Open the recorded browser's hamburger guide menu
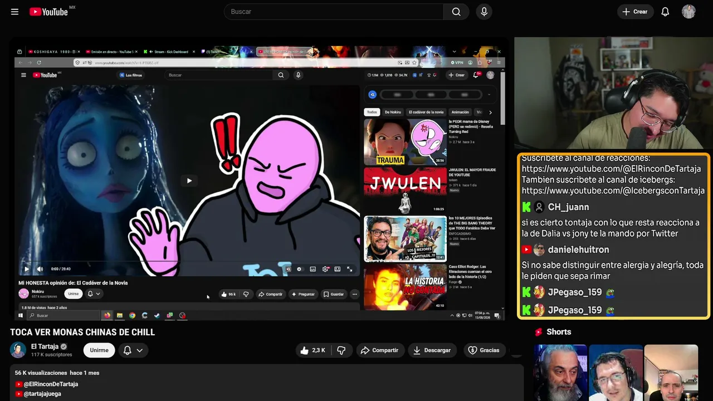This screenshot has height=401, width=713. pyautogui.click(x=23, y=75)
